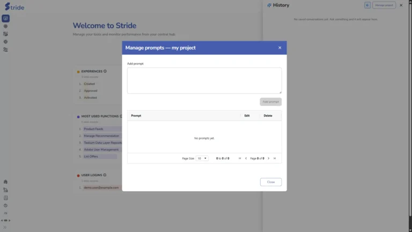The height and width of the screenshot is (232, 412).
Task: Go to previous page of prompts table
Action: (x=246, y=158)
